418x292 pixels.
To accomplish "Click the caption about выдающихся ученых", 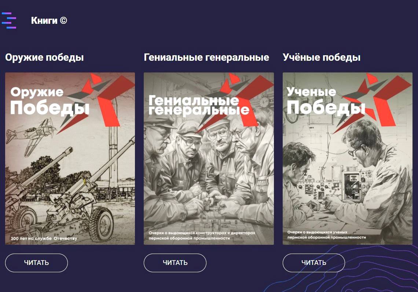I will pyautogui.click(x=327, y=235).
